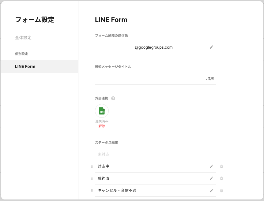Viewport: 264px width, 201px height.
Task: Edit the notification message title
Action: [211, 79]
